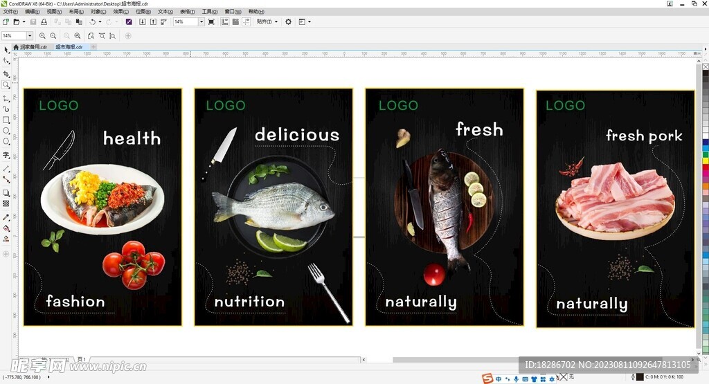709x384 pixels.
Task: Choose the Rectangle tool in toolbox
Action: coord(6,120)
